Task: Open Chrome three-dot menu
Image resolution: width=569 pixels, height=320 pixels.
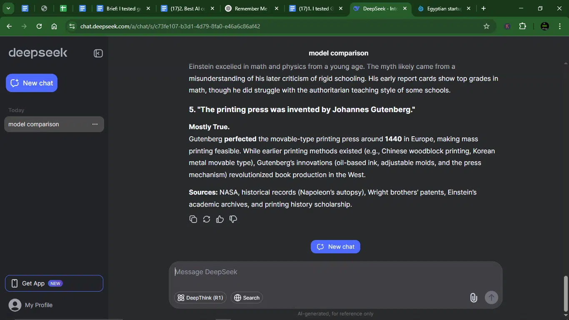Action: tap(559, 26)
